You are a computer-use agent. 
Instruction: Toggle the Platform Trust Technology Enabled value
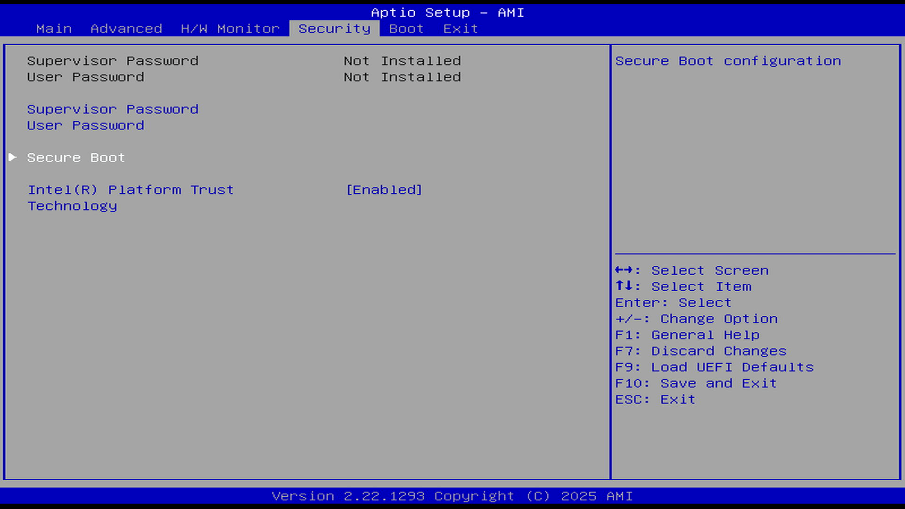point(384,190)
